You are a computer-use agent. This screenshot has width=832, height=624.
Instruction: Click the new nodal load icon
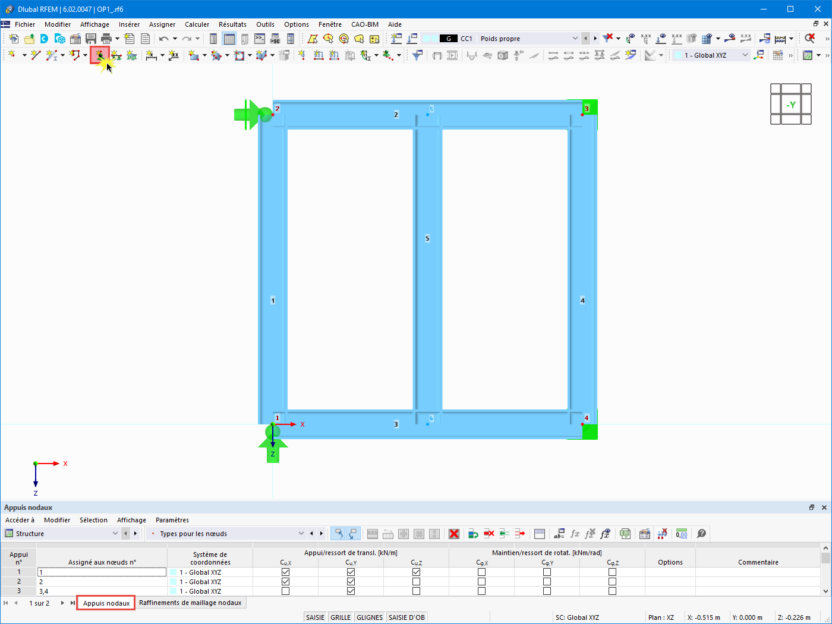(301, 55)
